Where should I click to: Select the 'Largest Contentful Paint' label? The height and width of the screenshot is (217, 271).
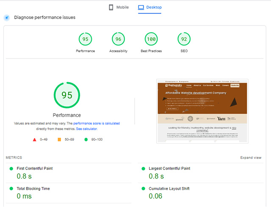pos(169,168)
